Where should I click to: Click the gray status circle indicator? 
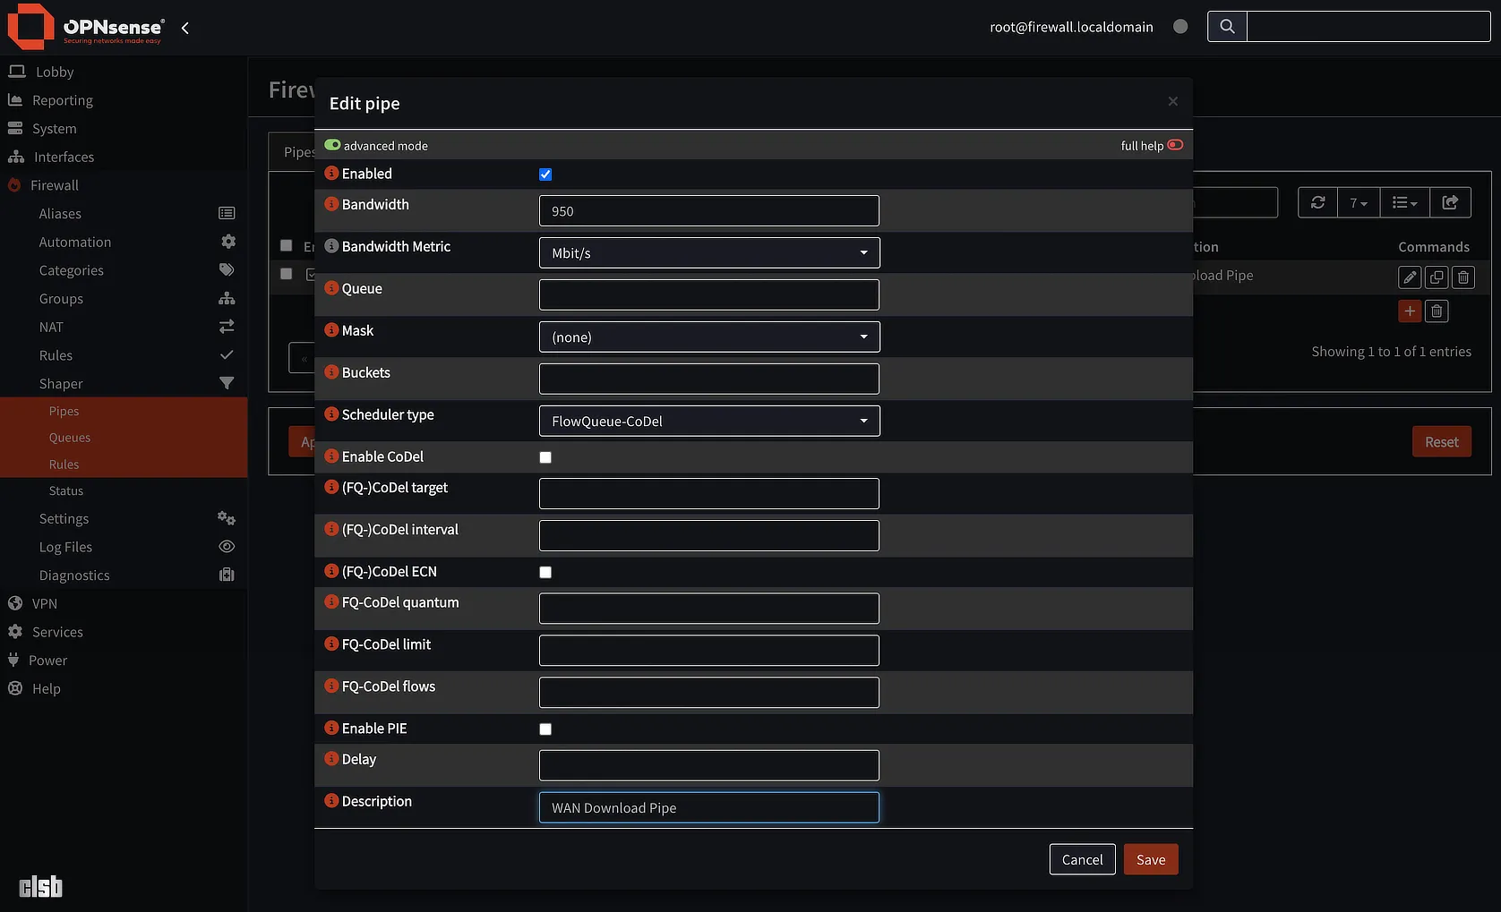(1180, 27)
